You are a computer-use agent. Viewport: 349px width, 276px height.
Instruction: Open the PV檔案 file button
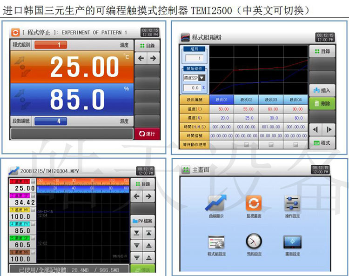coord(143,221)
